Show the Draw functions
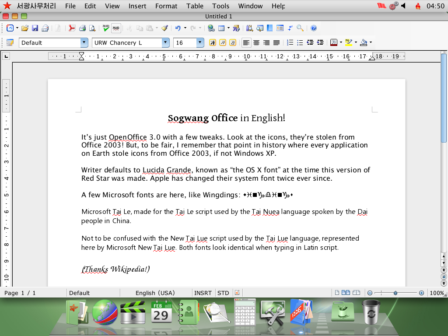 (236, 28)
